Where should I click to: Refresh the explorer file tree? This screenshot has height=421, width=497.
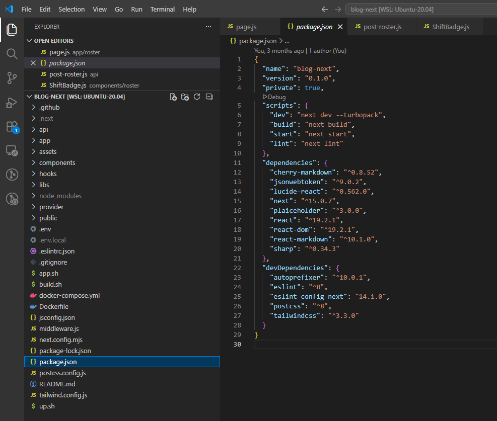click(197, 97)
